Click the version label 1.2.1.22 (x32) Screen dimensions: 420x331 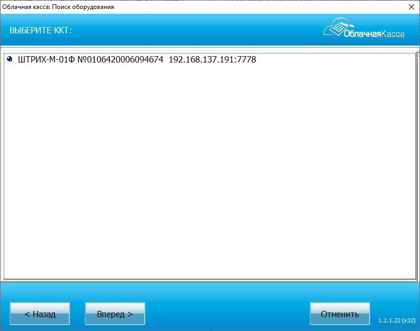(x=397, y=320)
